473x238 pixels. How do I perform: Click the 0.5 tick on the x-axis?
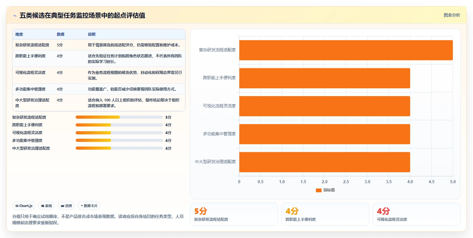point(261,182)
